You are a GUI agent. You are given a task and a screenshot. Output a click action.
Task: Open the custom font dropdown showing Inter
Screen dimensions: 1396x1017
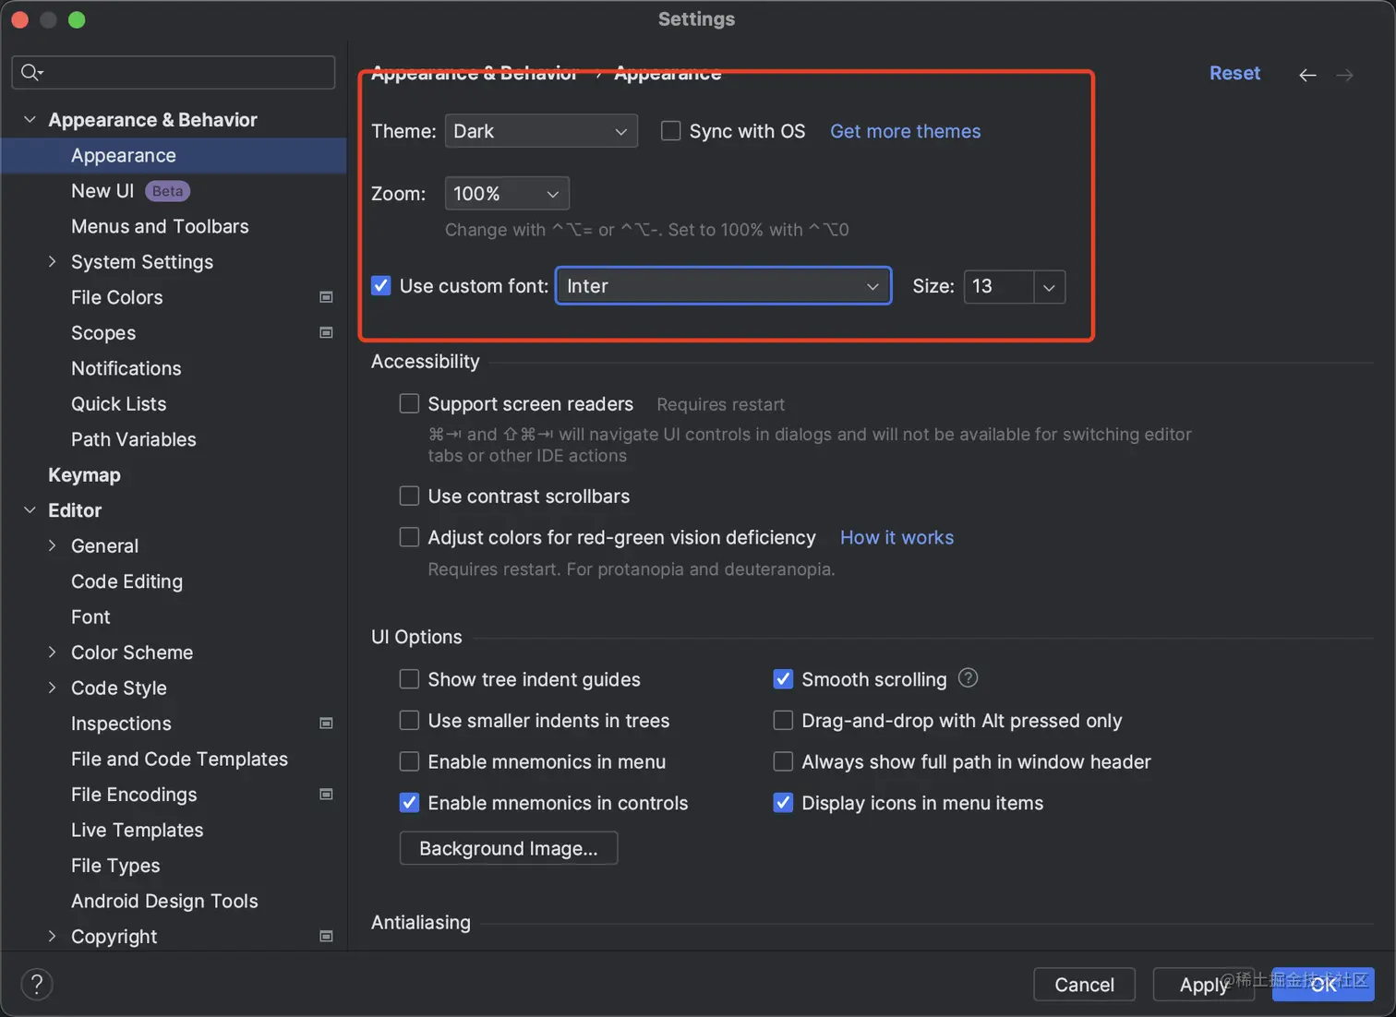tap(723, 286)
